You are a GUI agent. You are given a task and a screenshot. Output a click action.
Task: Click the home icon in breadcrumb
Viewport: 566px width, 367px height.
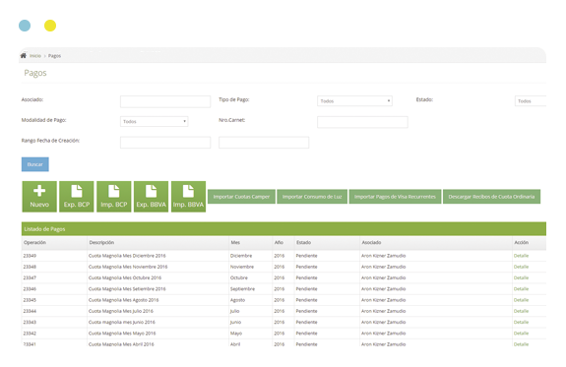24,55
